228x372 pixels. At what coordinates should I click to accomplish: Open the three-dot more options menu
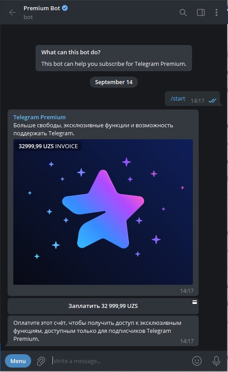tap(216, 12)
